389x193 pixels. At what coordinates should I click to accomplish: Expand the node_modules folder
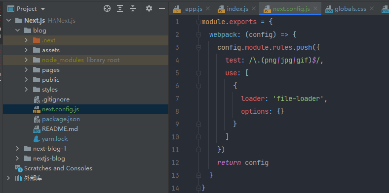[x=26, y=60]
